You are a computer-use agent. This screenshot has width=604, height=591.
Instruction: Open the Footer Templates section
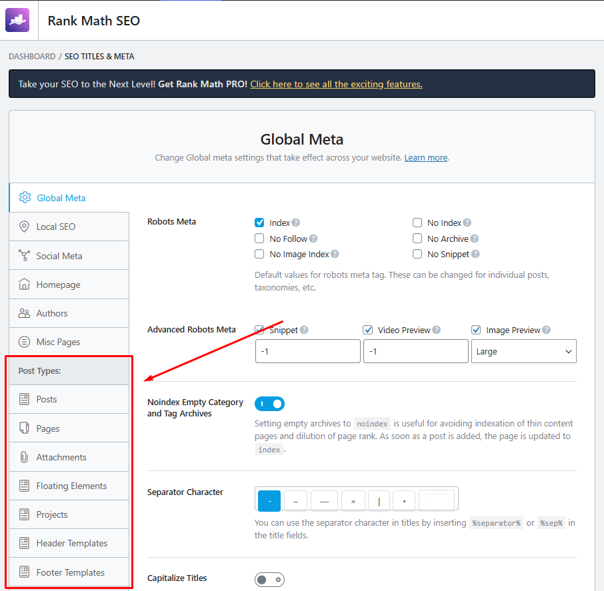[72, 572]
